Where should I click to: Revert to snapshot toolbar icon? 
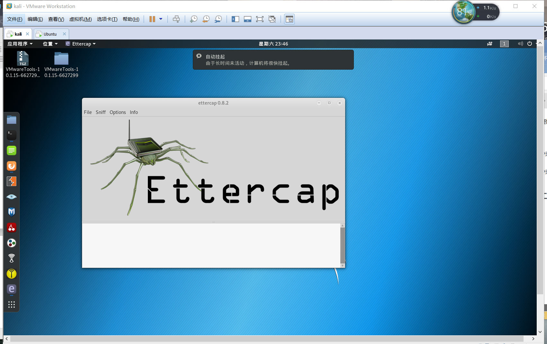[x=206, y=19]
